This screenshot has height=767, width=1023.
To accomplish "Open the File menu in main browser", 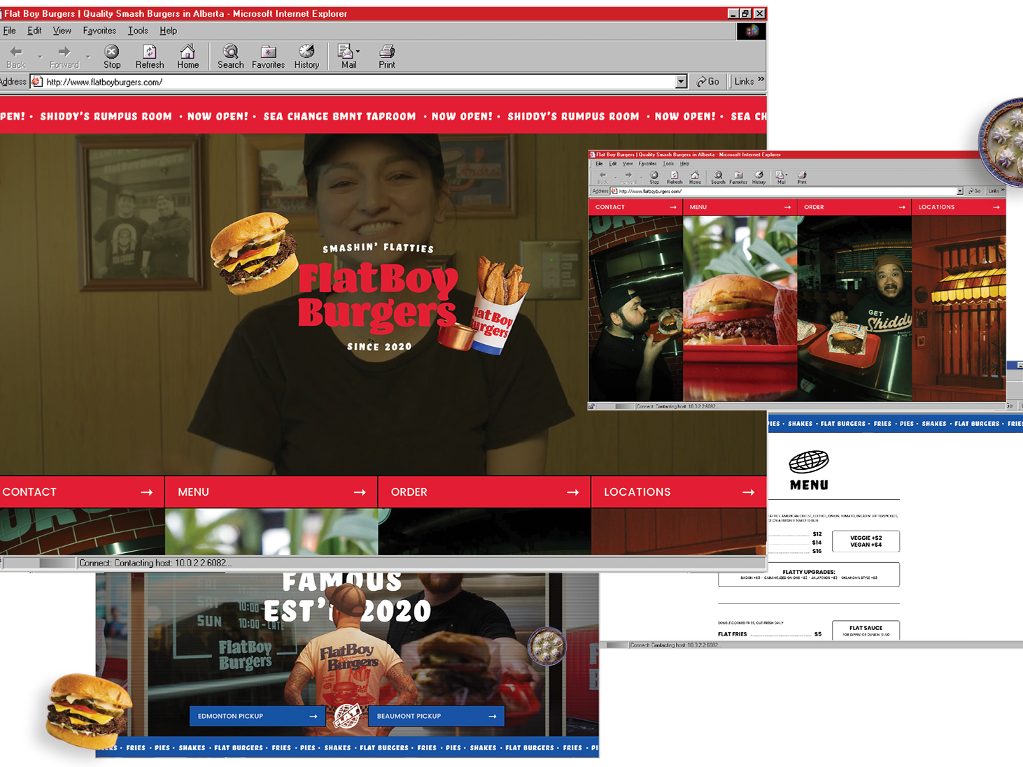I will click(x=9, y=31).
